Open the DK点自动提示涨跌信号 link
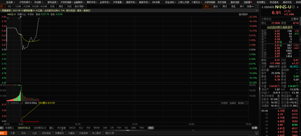This screenshot has width=301, height=136. tap(280, 27)
